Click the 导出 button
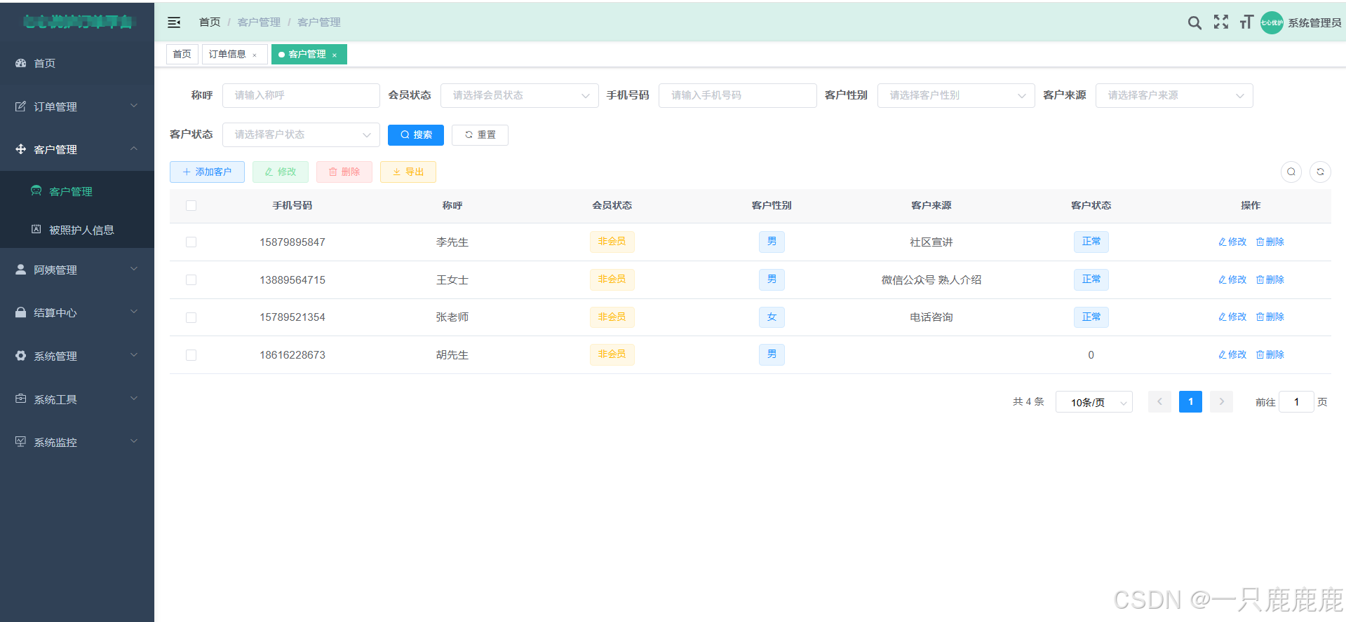 click(x=408, y=172)
